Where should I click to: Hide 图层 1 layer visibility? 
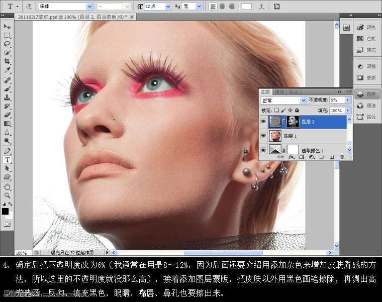263,136
